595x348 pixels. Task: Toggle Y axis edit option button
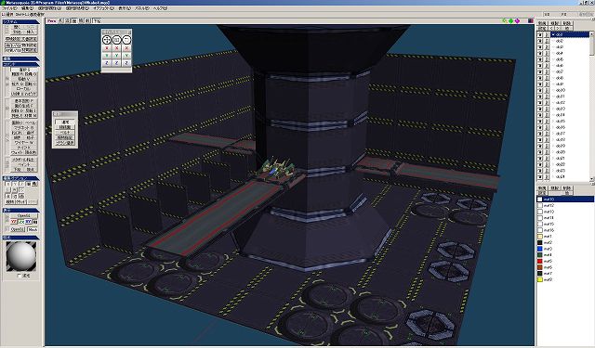coord(15,184)
